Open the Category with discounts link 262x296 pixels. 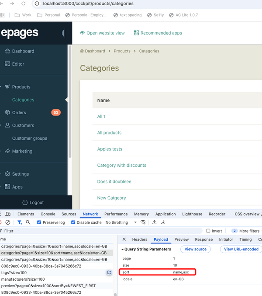tap(121, 165)
